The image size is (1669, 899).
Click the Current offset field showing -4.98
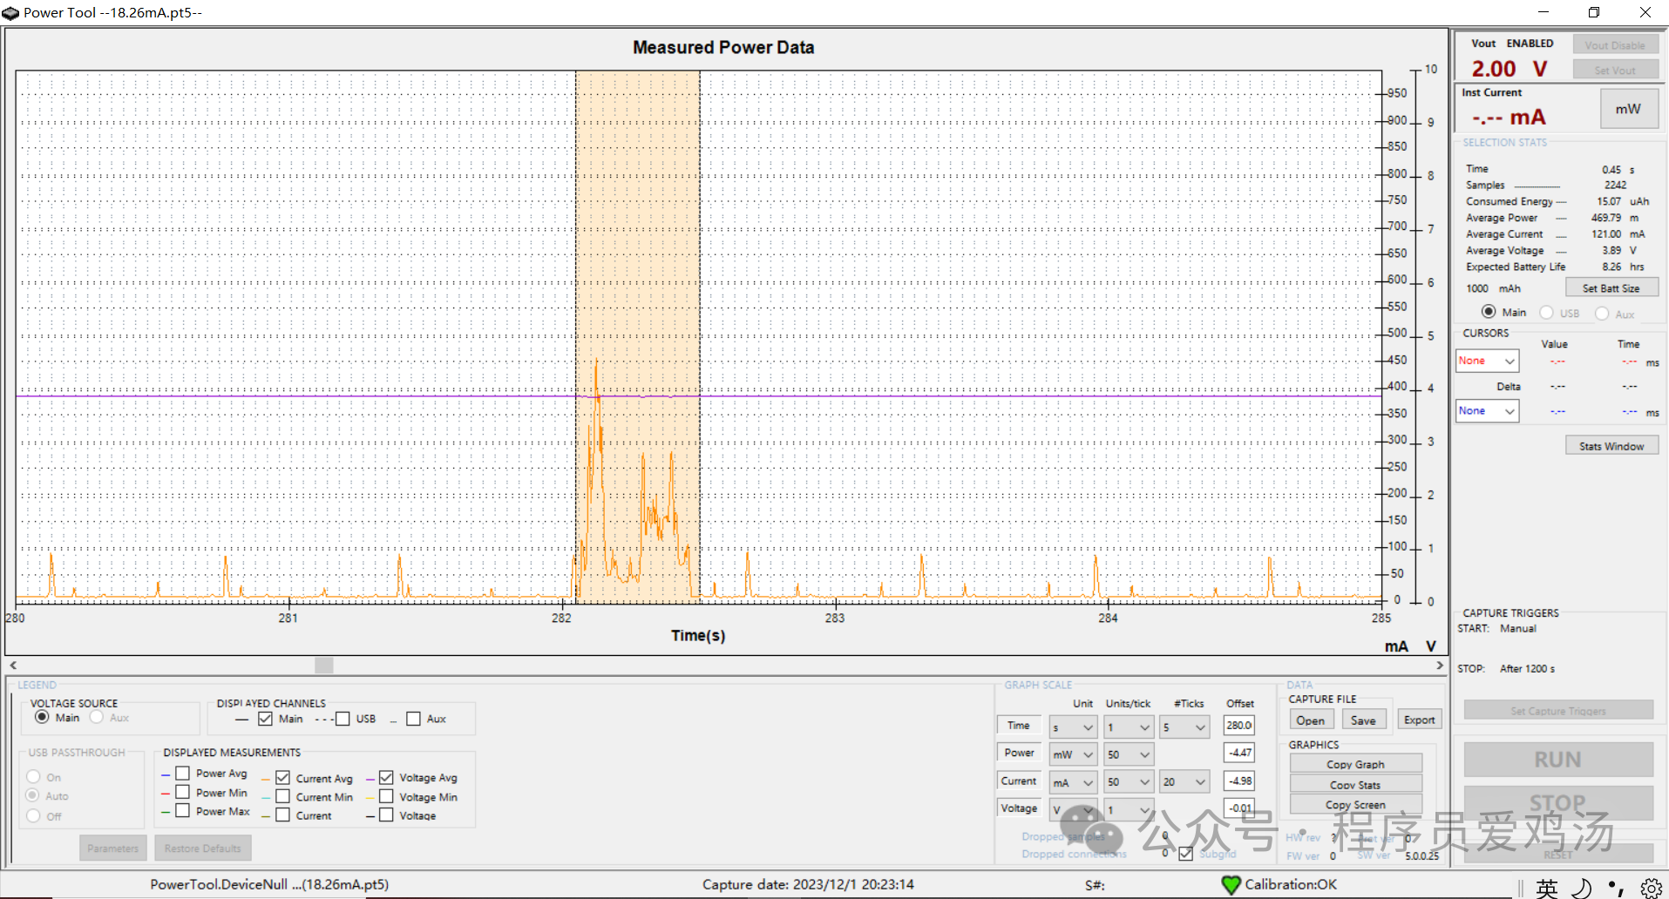(1238, 781)
